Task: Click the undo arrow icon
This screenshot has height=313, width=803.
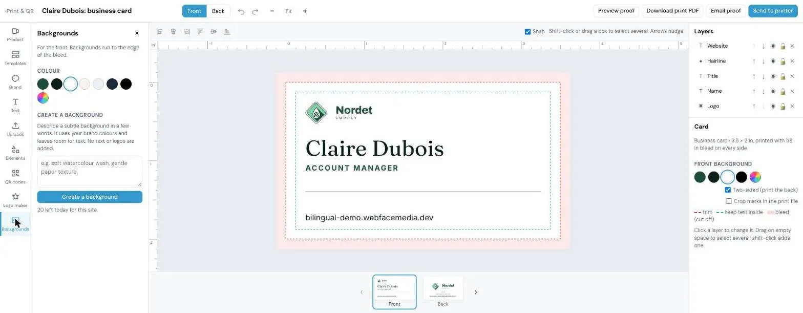Action: point(241,11)
